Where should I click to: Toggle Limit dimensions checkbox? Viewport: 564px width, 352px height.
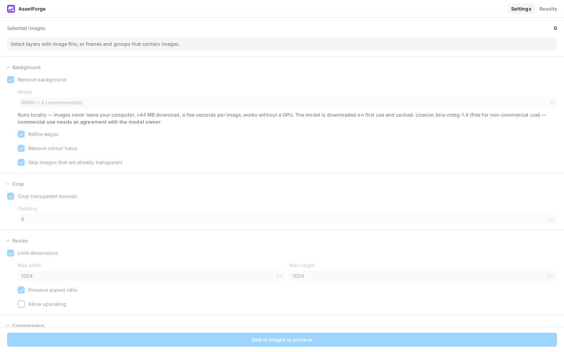[11, 253]
